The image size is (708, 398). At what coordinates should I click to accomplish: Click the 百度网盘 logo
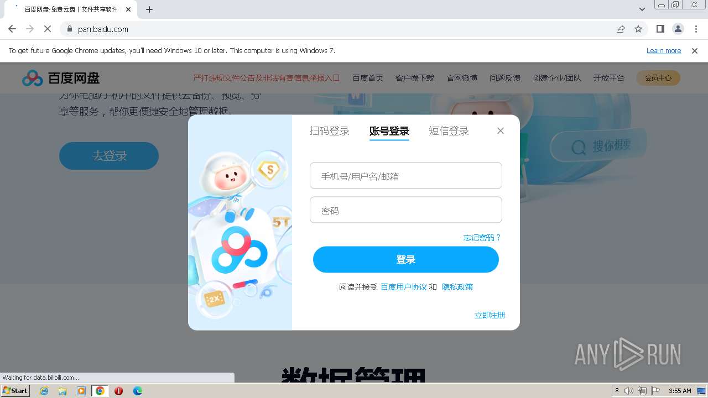pos(61,78)
